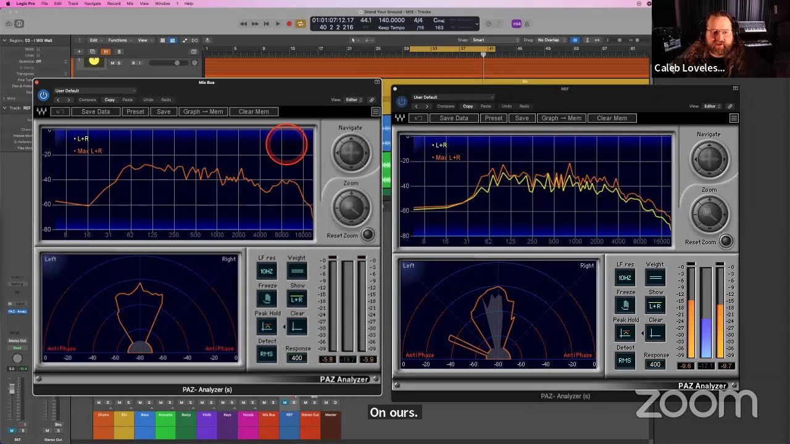Solo the Drums track in bottom strip
Viewport: 790px width, 444px height.
point(107,403)
